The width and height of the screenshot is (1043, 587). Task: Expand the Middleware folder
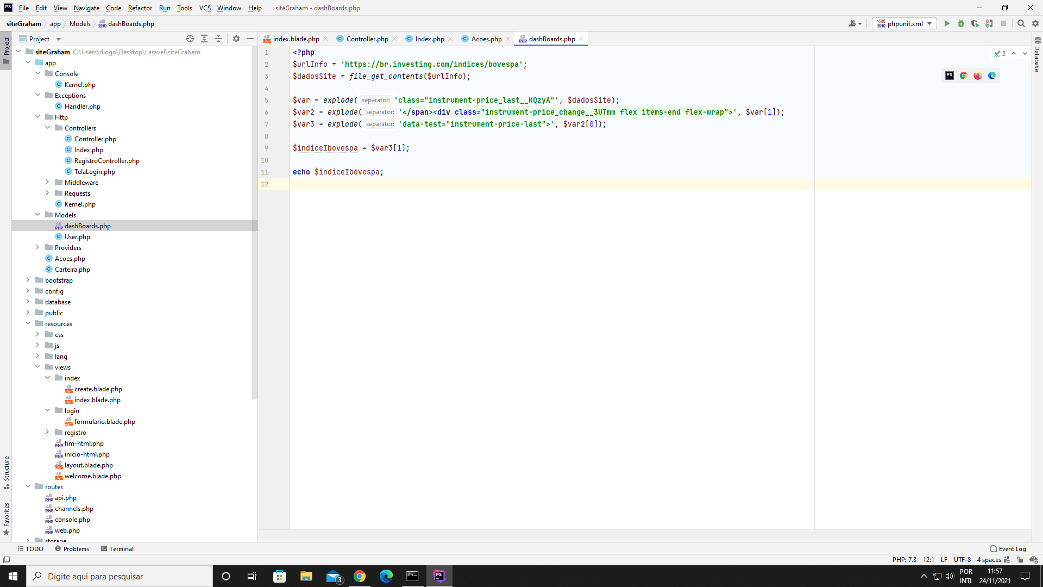point(48,182)
